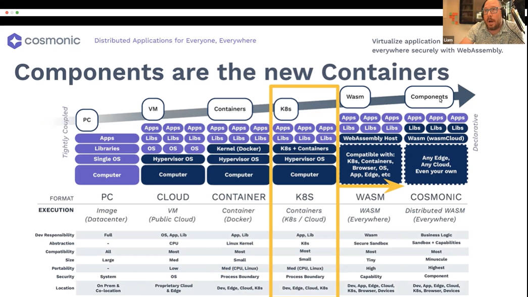Select the "Minuscule" size cell
The image size is (528, 297).
point(436,259)
